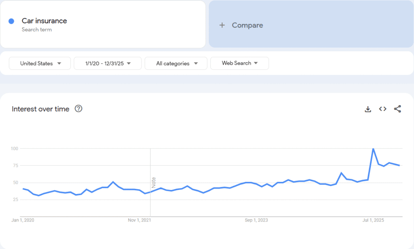Click the Jul 1, 2025 axis label
This screenshot has height=249, width=414.
point(373,220)
